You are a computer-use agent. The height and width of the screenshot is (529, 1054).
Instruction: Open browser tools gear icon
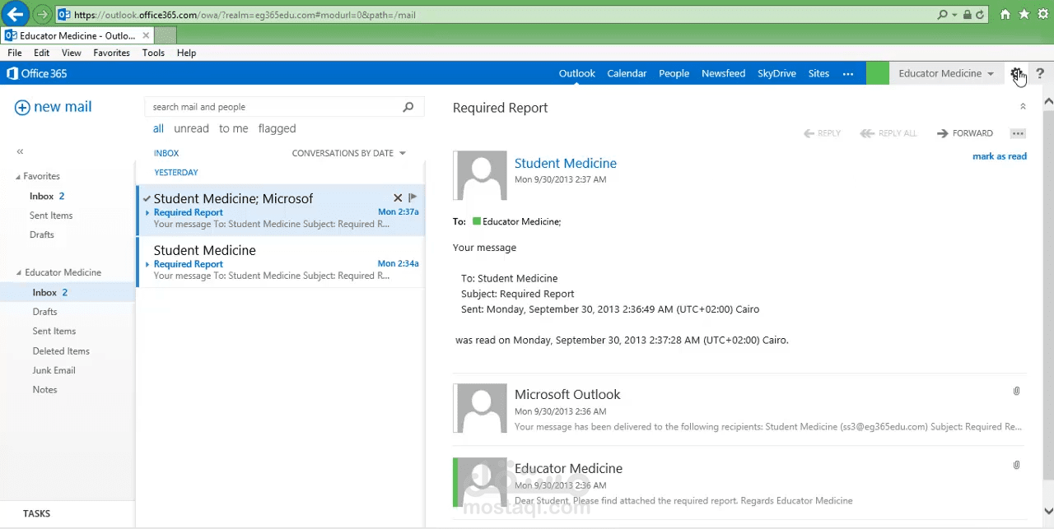pyautogui.click(x=1042, y=15)
